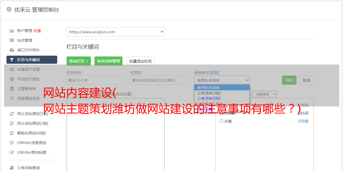The height and width of the screenshot is (171, 343).
Task: Click the server icon next to 站点管理
Action: click(12, 40)
